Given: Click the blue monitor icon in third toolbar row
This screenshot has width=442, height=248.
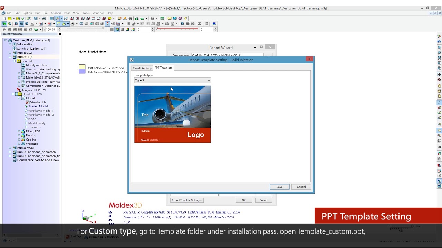Looking at the screenshot, I should click(214, 24).
